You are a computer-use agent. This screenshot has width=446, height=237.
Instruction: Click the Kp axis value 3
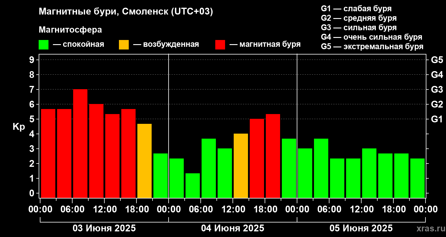(32, 149)
